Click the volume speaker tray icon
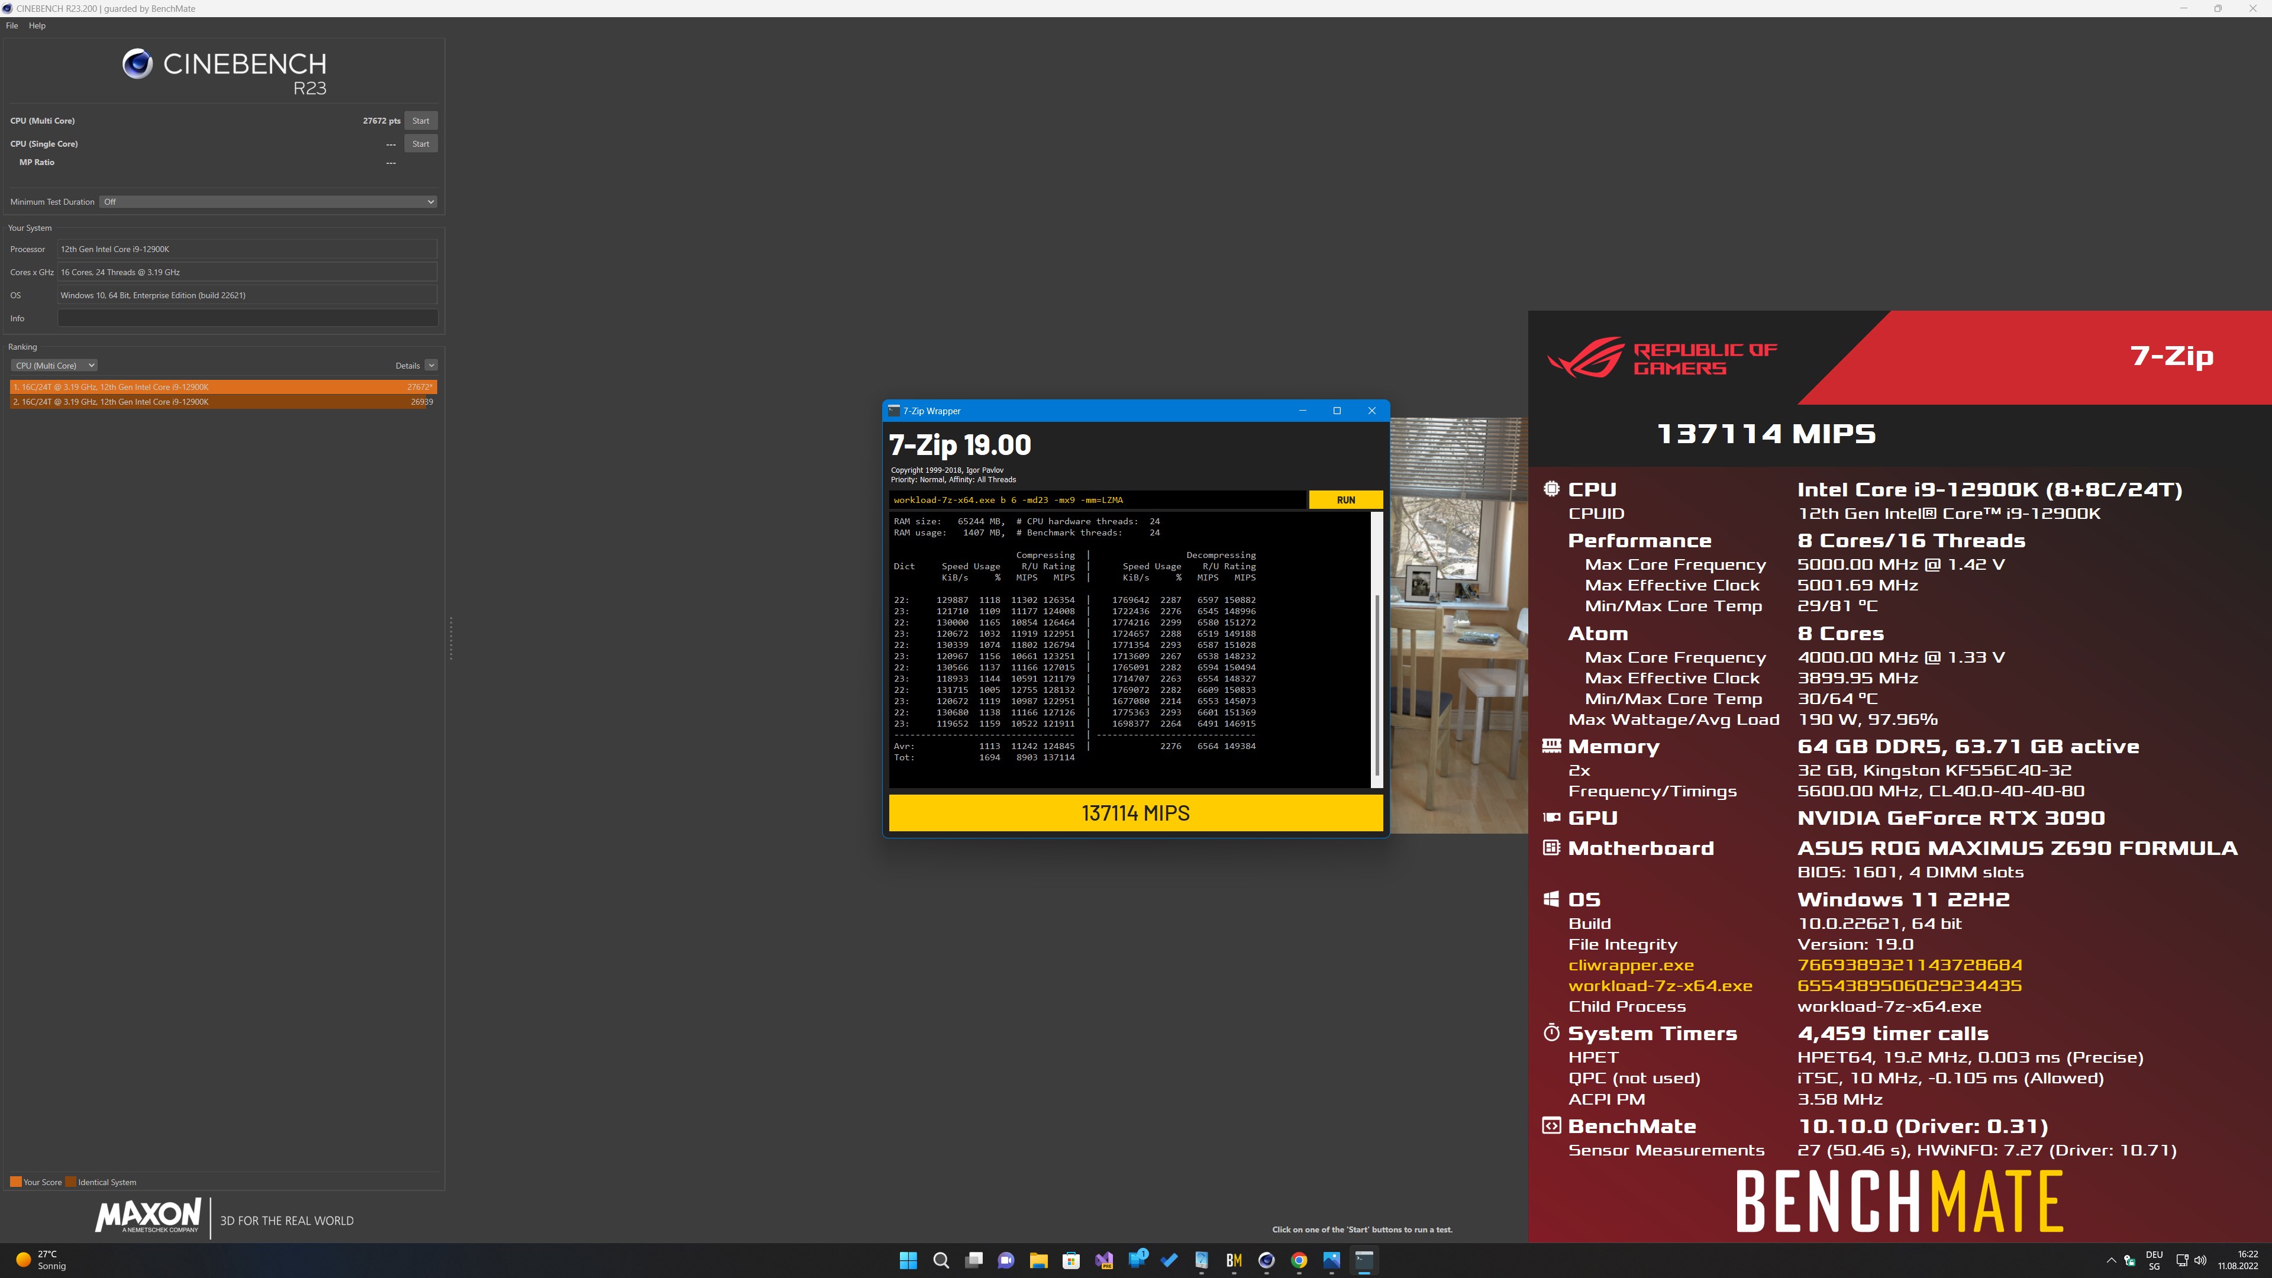2272x1278 pixels. pyautogui.click(x=2200, y=1260)
